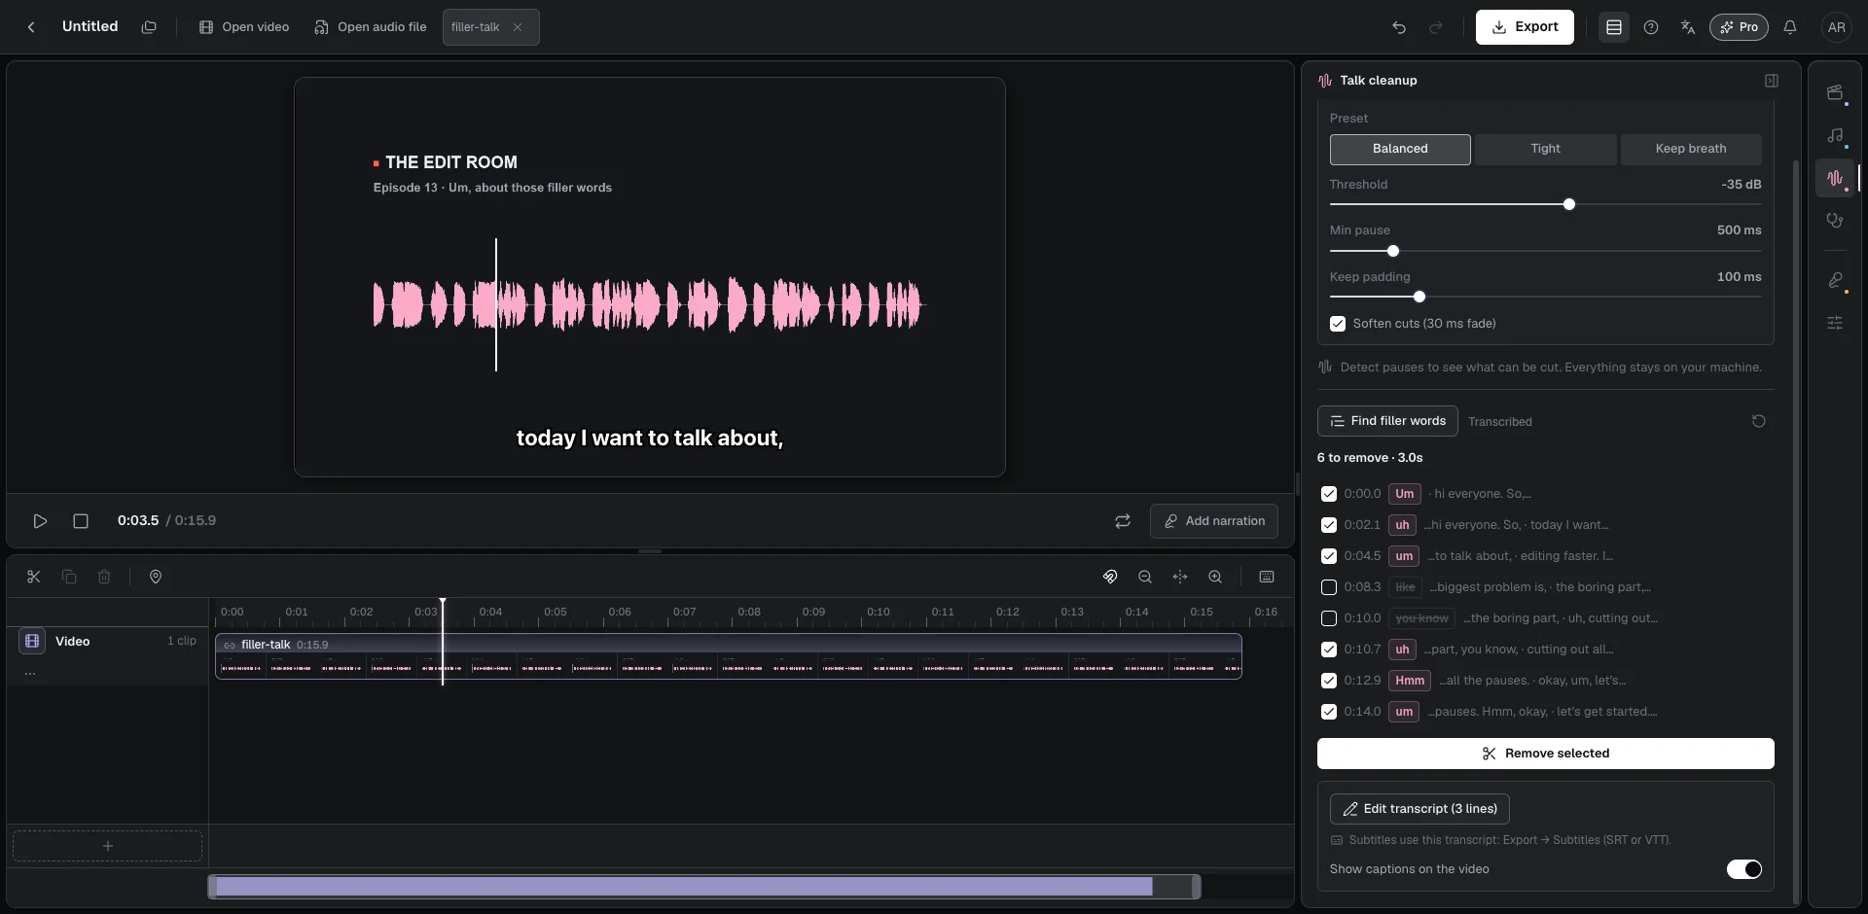
Task: Open keyboard shortcuts icon in timeline toolbar
Action: (1267, 577)
